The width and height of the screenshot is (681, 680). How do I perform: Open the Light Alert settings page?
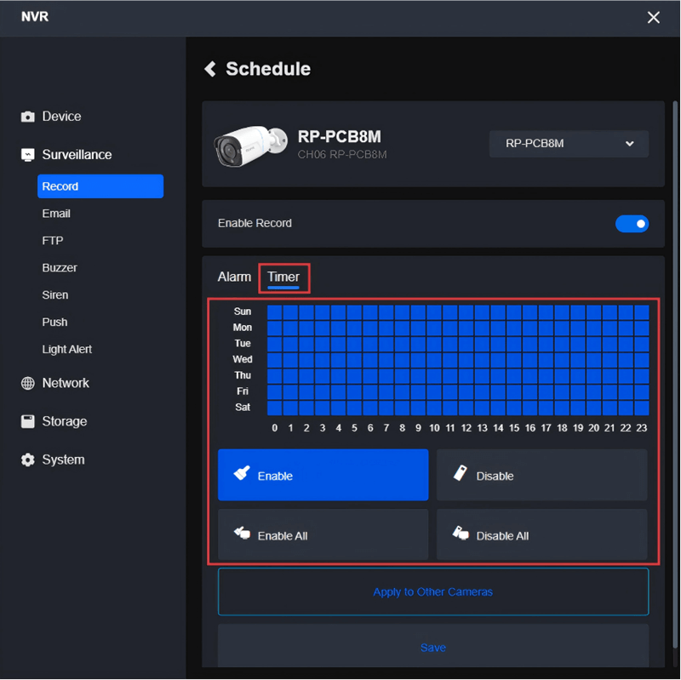pos(67,350)
